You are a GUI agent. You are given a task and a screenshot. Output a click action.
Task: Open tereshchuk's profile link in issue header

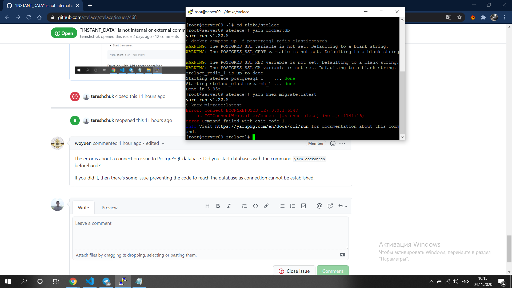(90, 37)
